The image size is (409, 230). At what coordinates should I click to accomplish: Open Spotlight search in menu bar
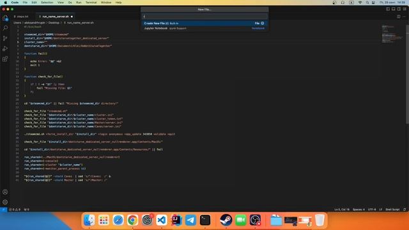pos(367,3)
